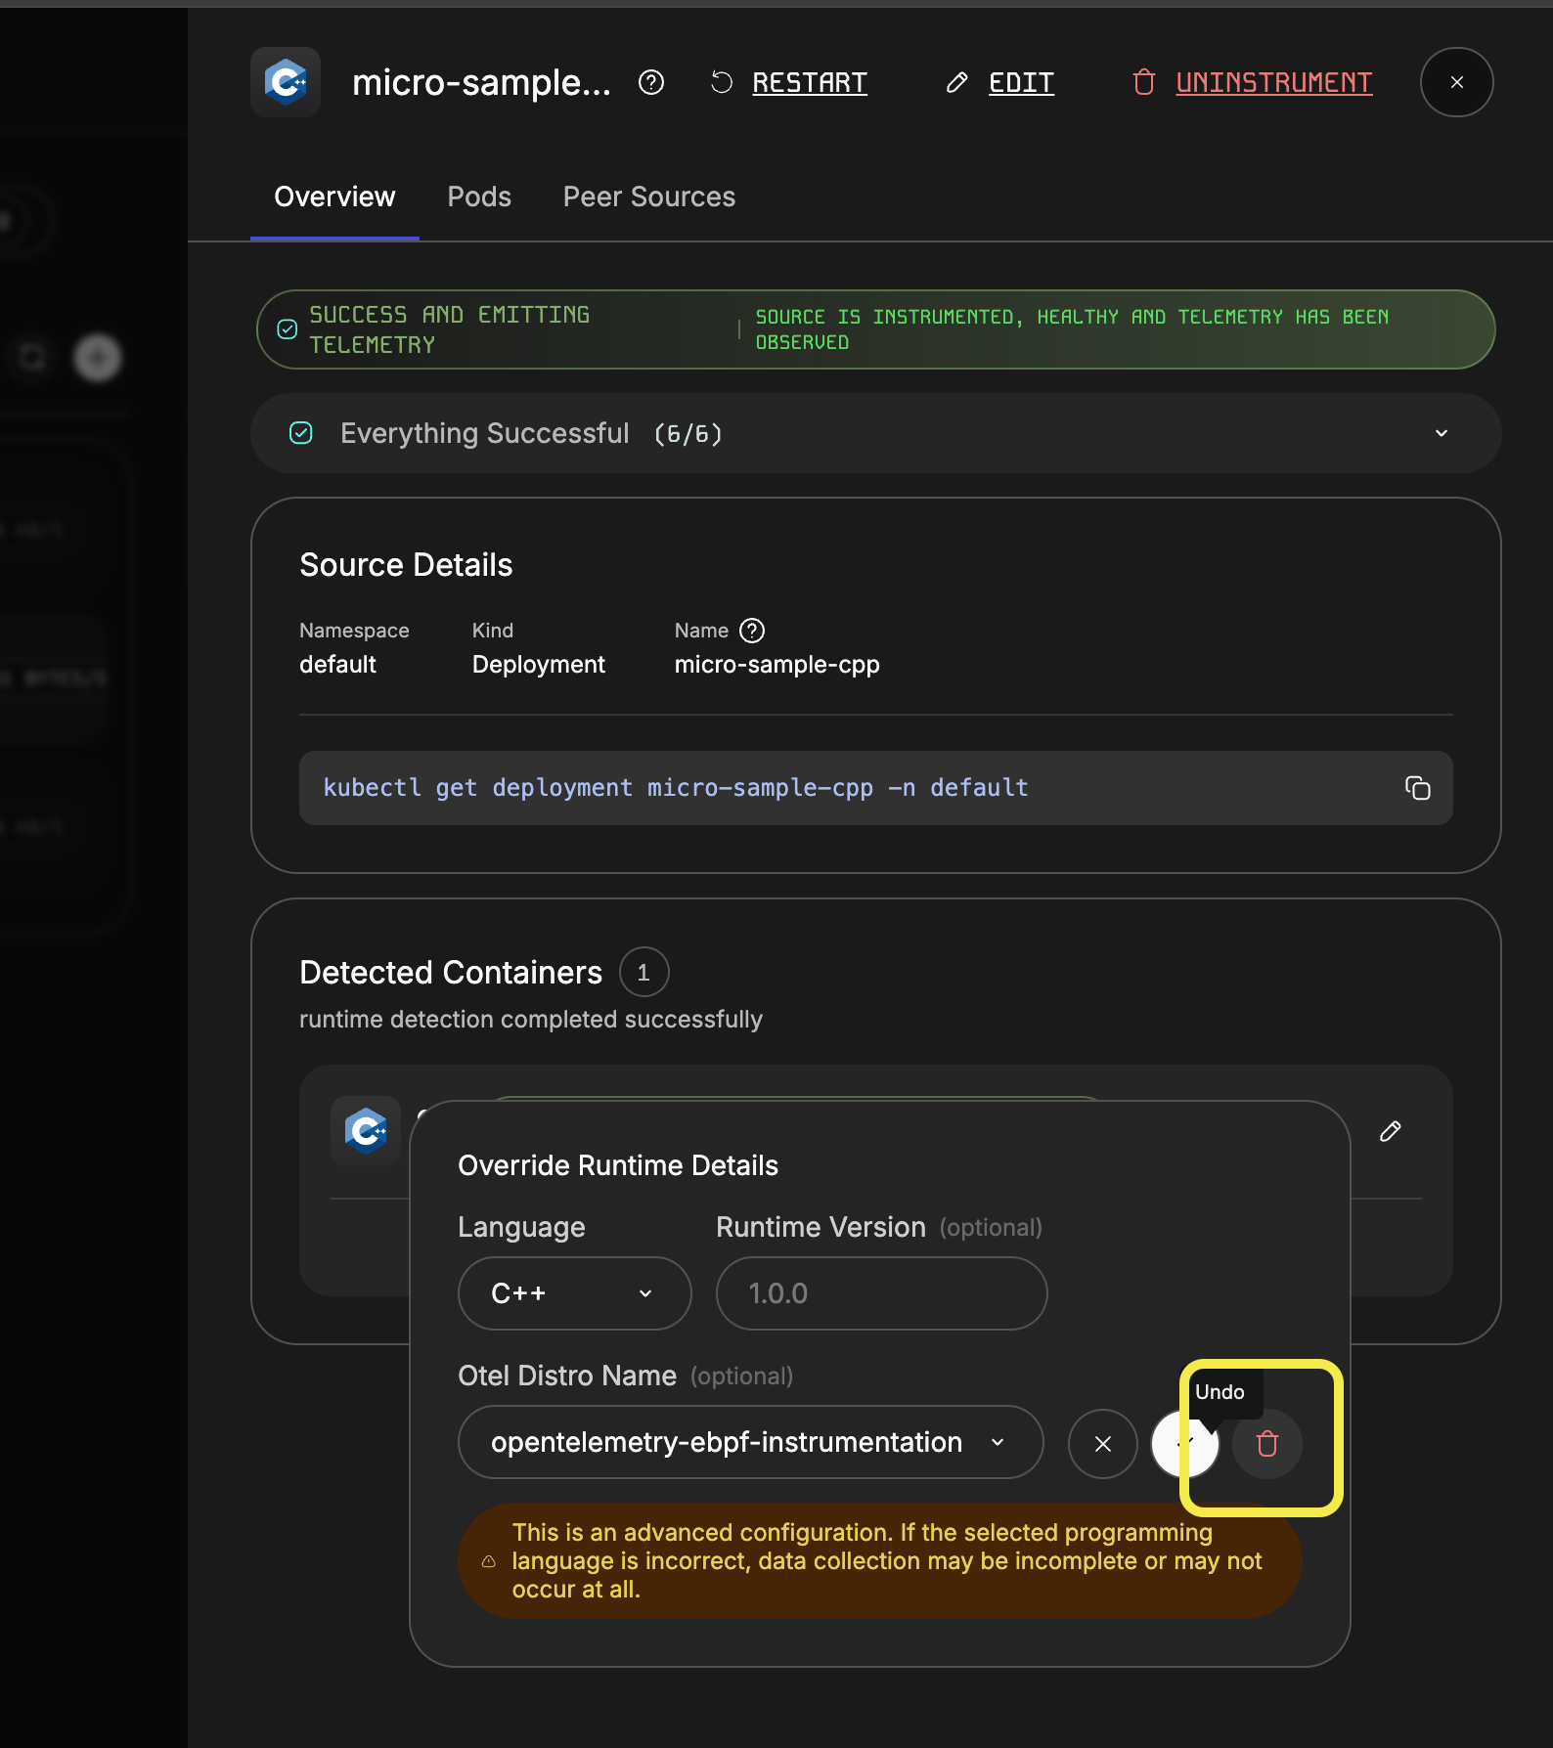Screen dimensions: 1553x1748
Task: Click the default namespace value
Action: (x=337, y=665)
